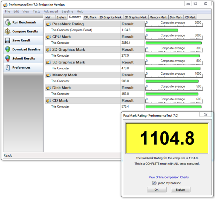This screenshot has width=215, height=199.
Task: Switch to the Memory Mark tab
Action: [158, 17]
